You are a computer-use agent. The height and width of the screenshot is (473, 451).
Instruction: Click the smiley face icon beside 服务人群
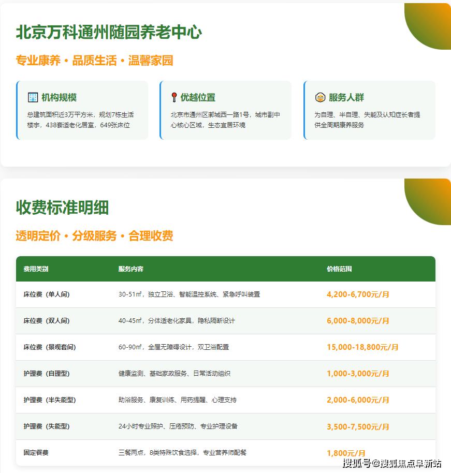(321, 96)
